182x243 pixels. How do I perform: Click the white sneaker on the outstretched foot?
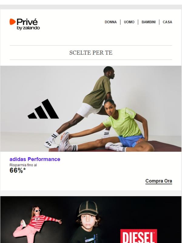[x=65, y=142]
